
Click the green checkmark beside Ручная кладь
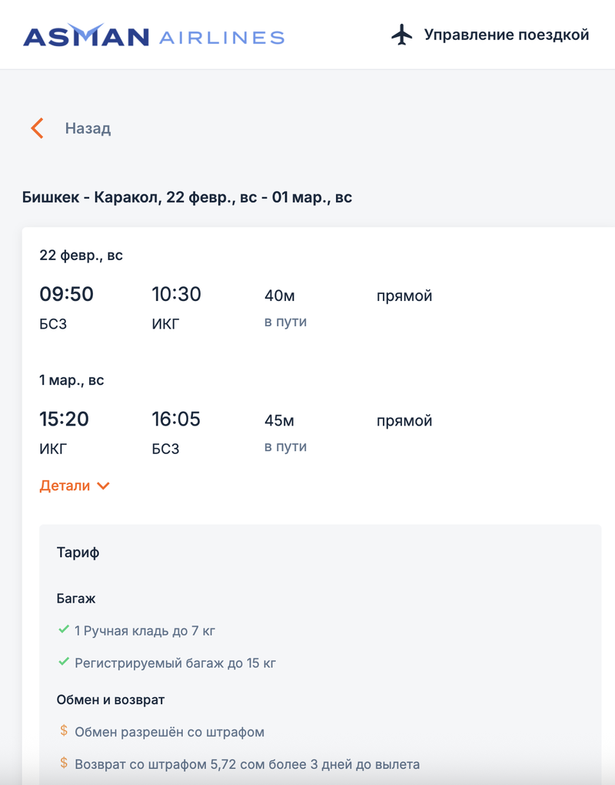tap(64, 630)
